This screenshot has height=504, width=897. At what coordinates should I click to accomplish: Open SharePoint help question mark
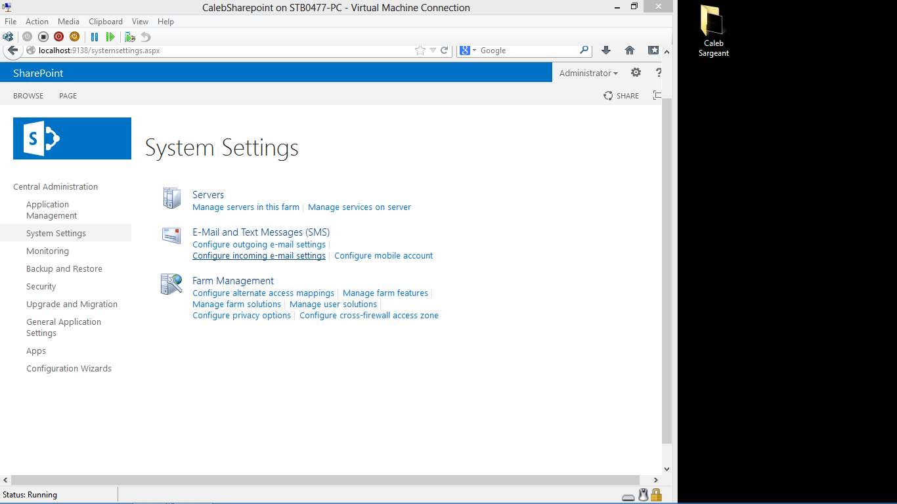pyautogui.click(x=659, y=73)
